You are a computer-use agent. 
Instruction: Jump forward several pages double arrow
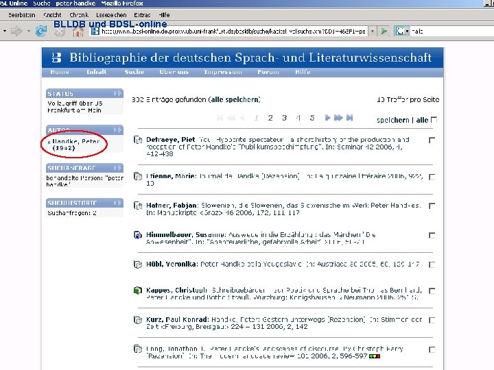tap(338, 118)
